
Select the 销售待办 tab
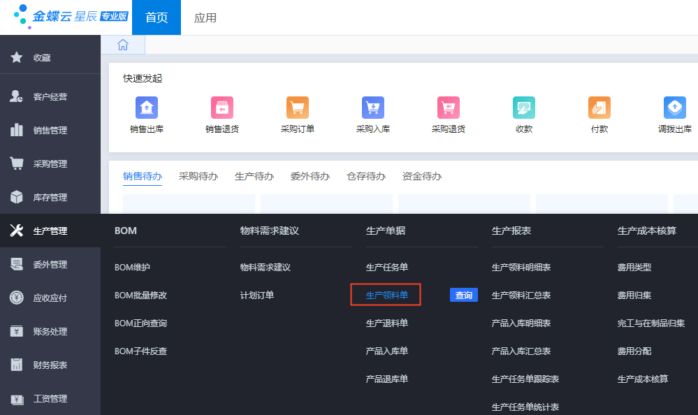pos(143,176)
